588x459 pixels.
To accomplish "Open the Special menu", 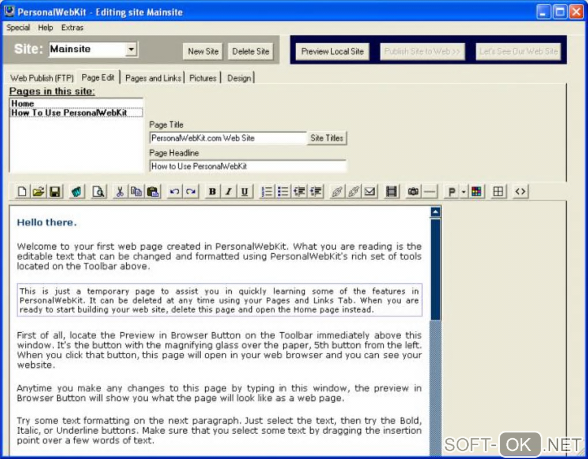I will click(x=18, y=28).
